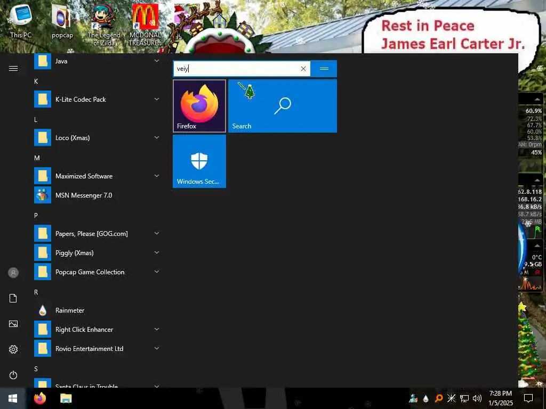Jump to letter L in app list
Screen dimensions: 546x409
point(36,120)
